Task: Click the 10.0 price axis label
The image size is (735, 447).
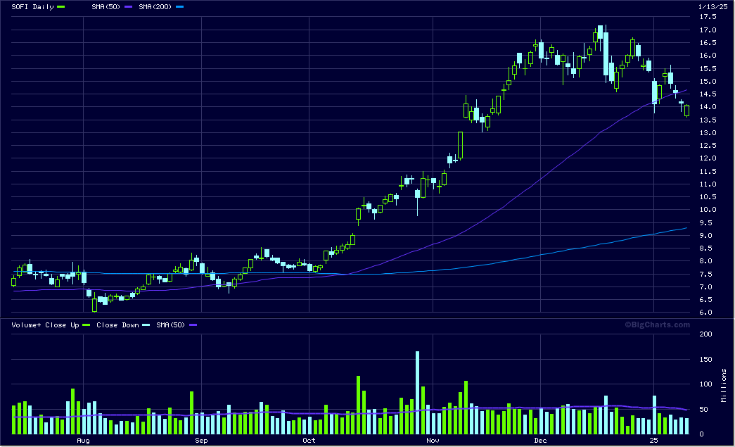Action: click(x=708, y=210)
